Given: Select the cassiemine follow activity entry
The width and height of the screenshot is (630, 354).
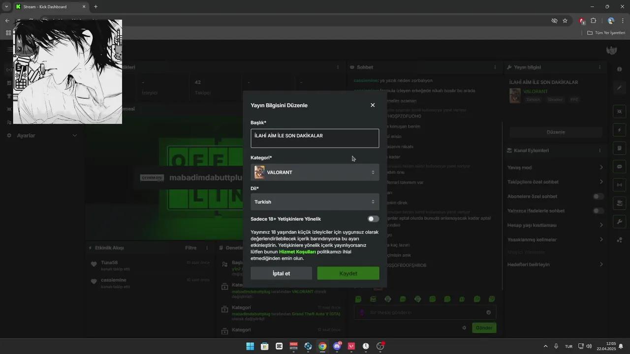Looking at the screenshot, I should [150, 283].
